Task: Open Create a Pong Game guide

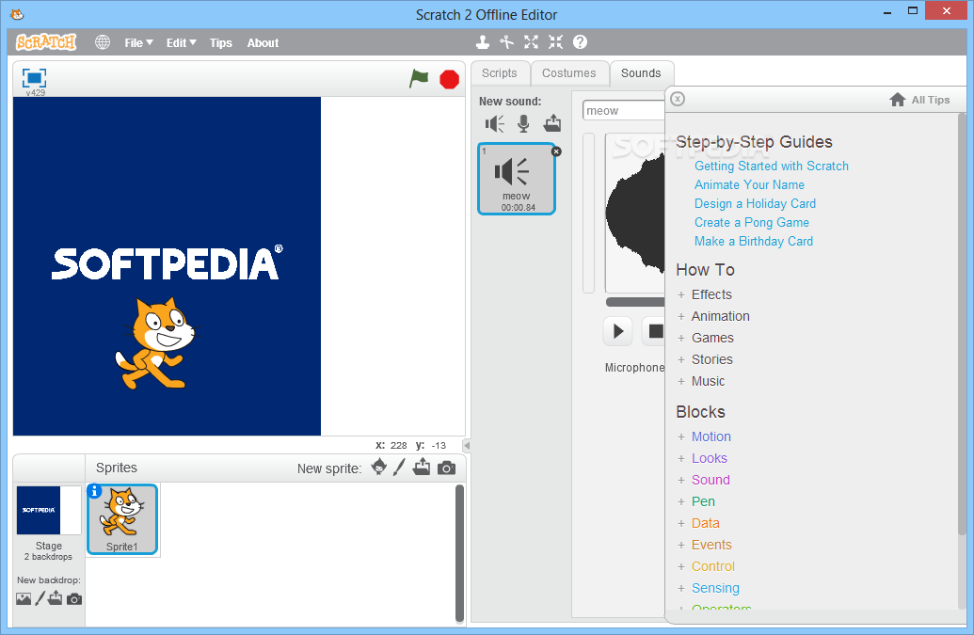Action: pyautogui.click(x=752, y=222)
